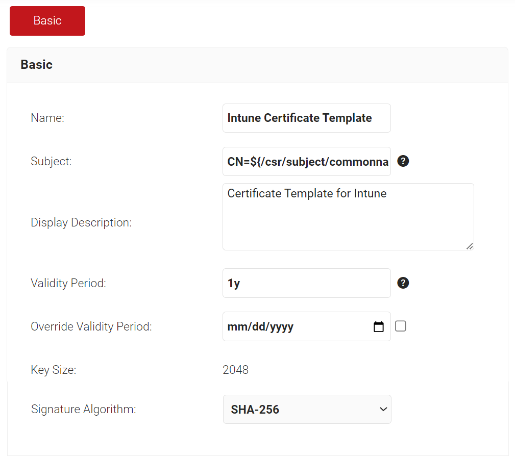The height and width of the screenshot is (458, 515).
Task: Click the Basic panel header title
Action: click(x=36, y=65)
